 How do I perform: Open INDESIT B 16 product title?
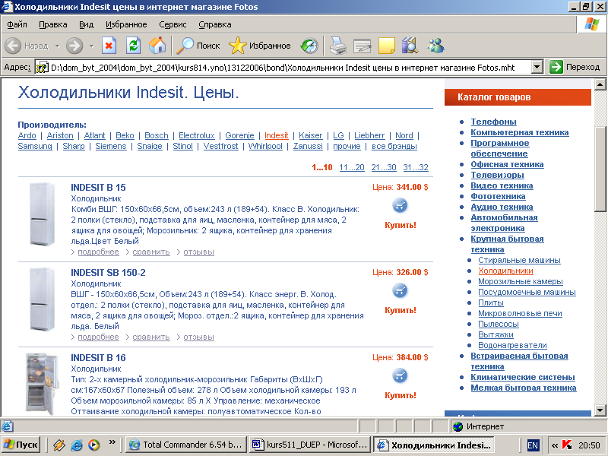coord(98,357)
